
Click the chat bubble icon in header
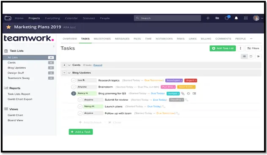coord(227,18)
